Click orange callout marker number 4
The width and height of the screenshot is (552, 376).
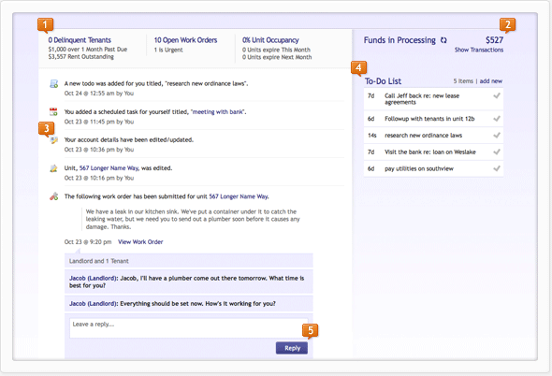click(358, 67)
